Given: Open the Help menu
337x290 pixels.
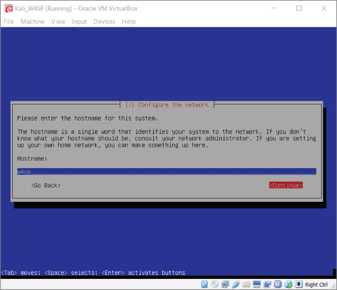Looking at the screenshot, I should tap(129, 22).
